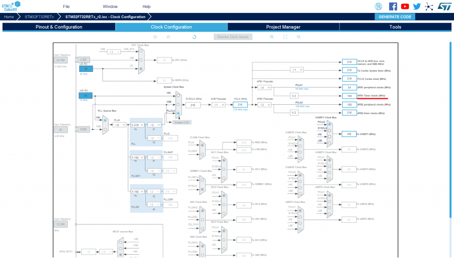The image size is (454, 260).
Task: Open the MCO1 /1 divider dropdown
Action: pyautogui.click(x=106, y=252)
